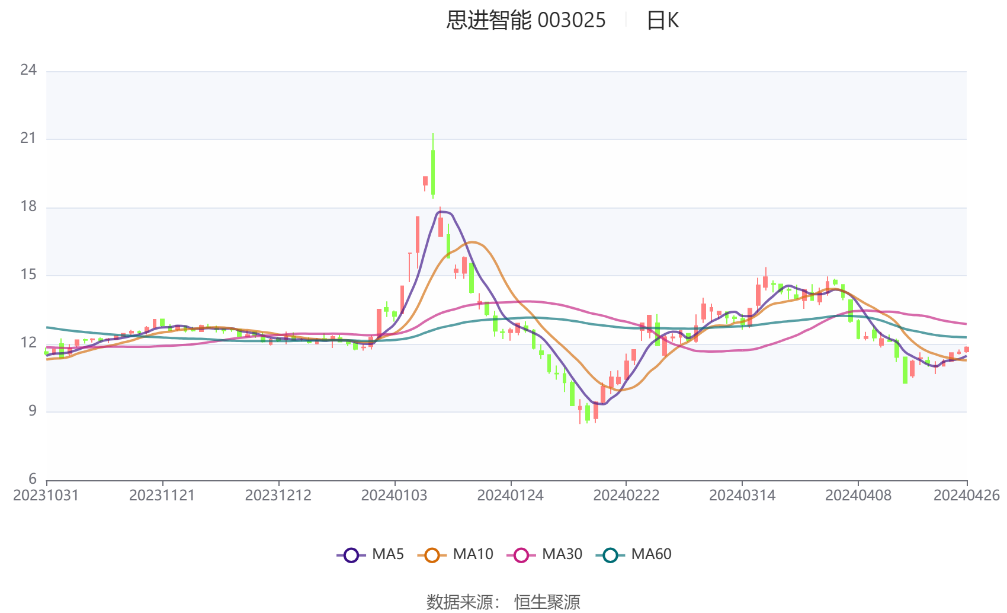Toggle the MA5 legend entry

click(370, 554)
